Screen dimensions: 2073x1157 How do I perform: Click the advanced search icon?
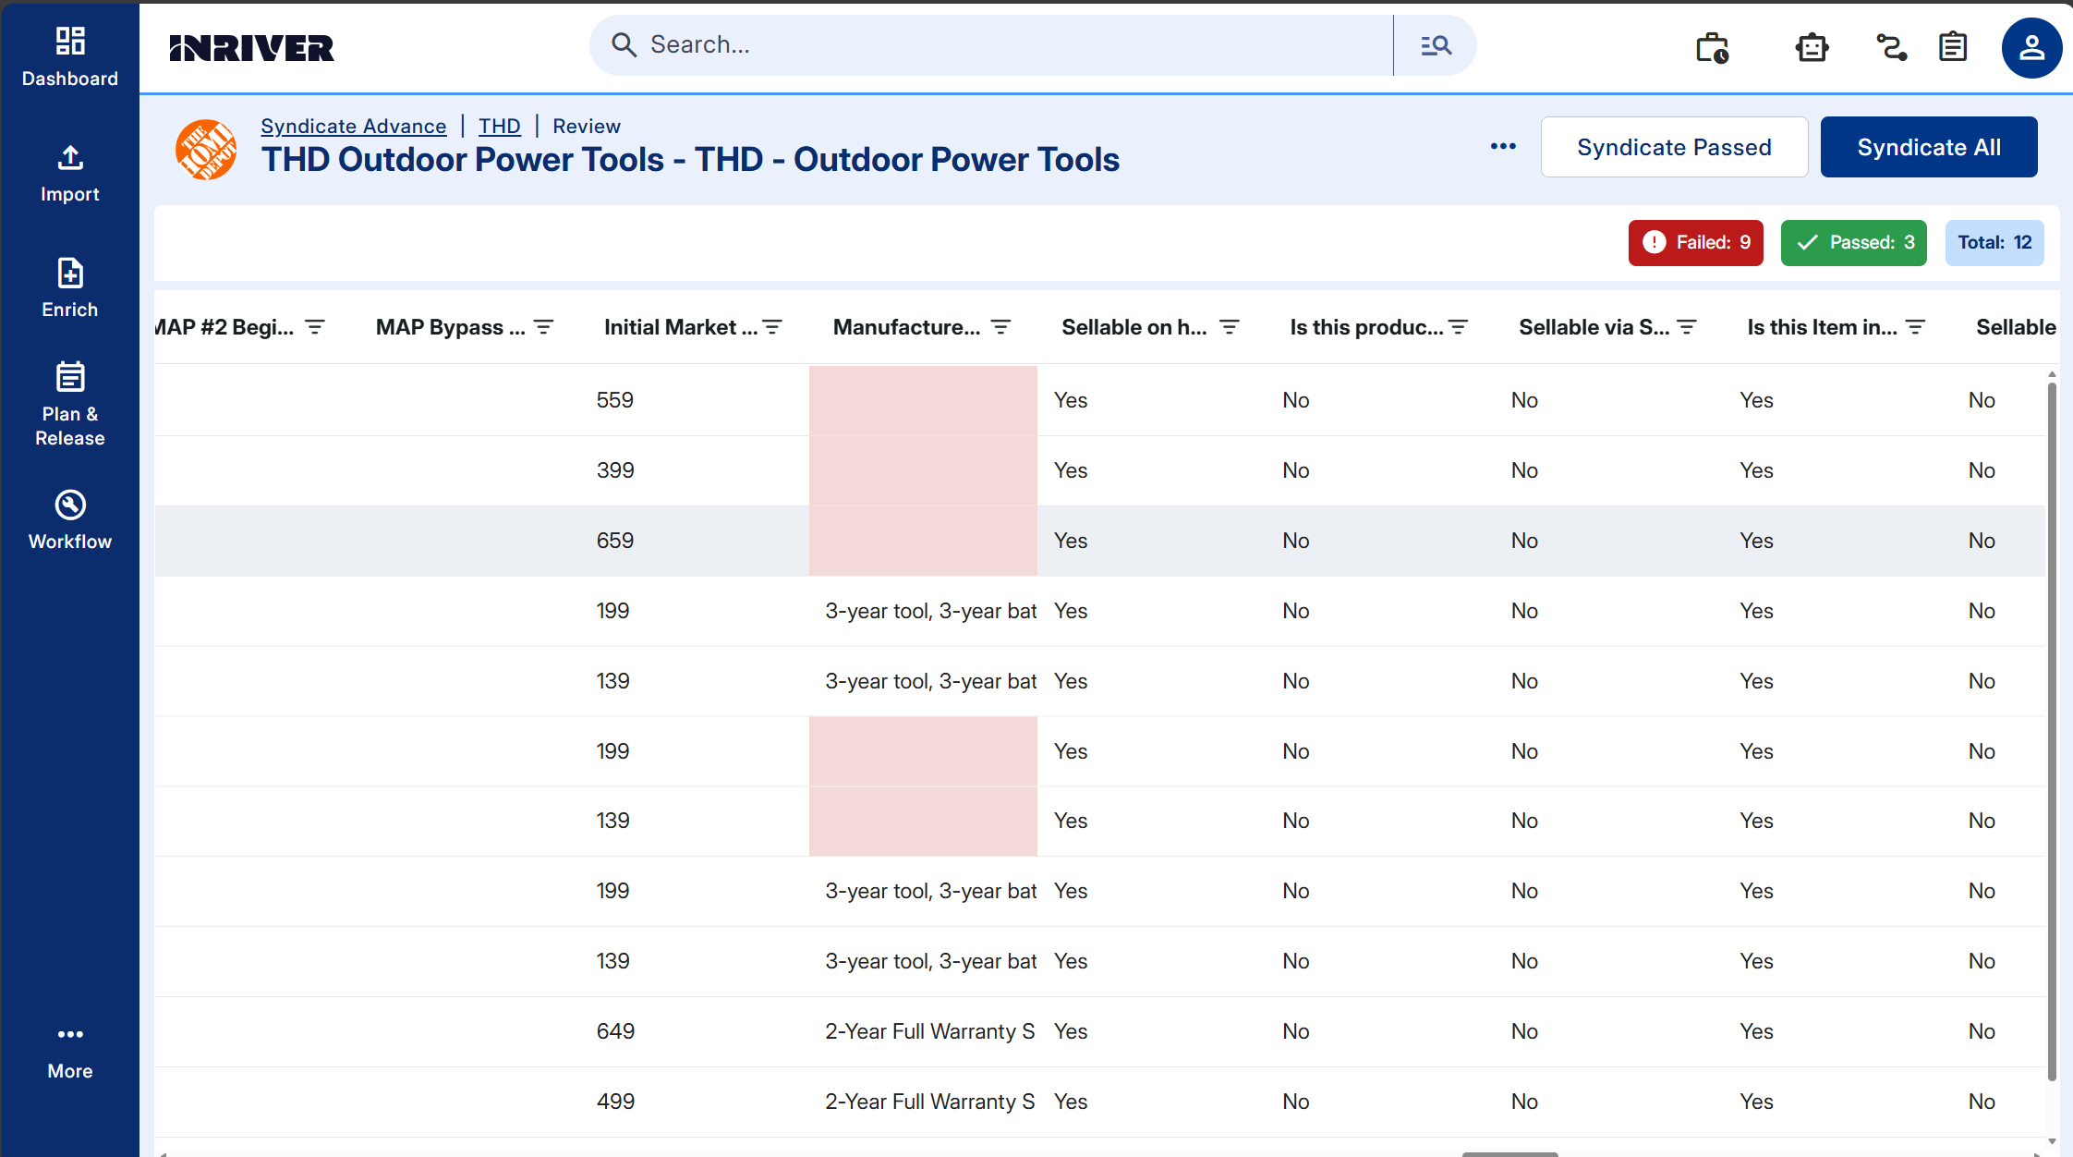click(x=1436, y=45)
